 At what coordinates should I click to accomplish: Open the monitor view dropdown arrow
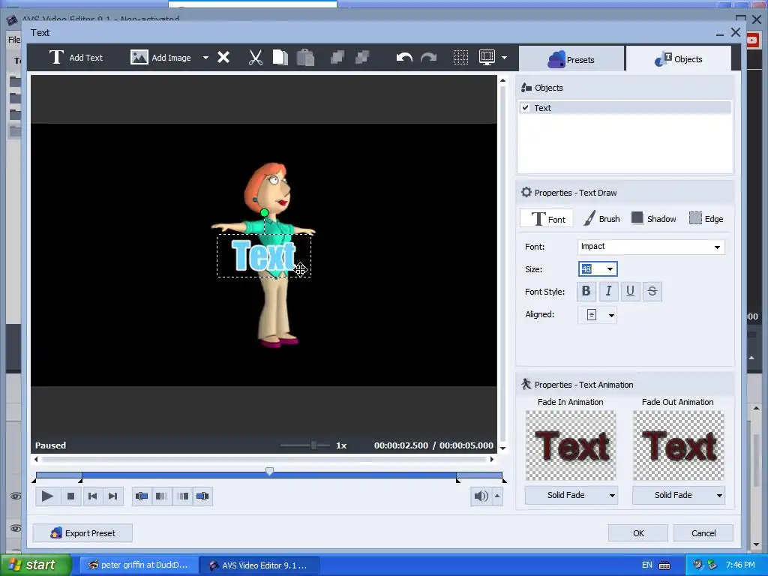(x=505, y=58)
